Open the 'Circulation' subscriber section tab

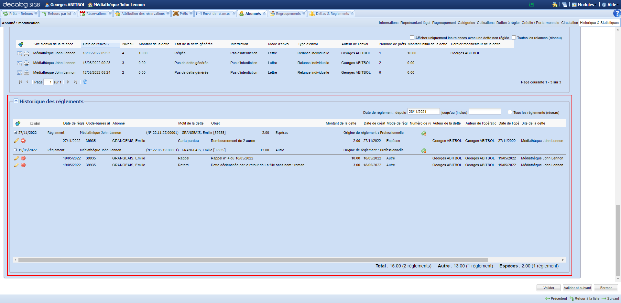569,23
